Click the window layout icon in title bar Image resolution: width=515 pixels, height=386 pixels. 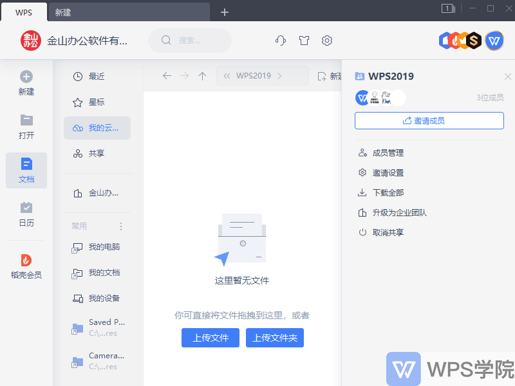click(448, 8)
